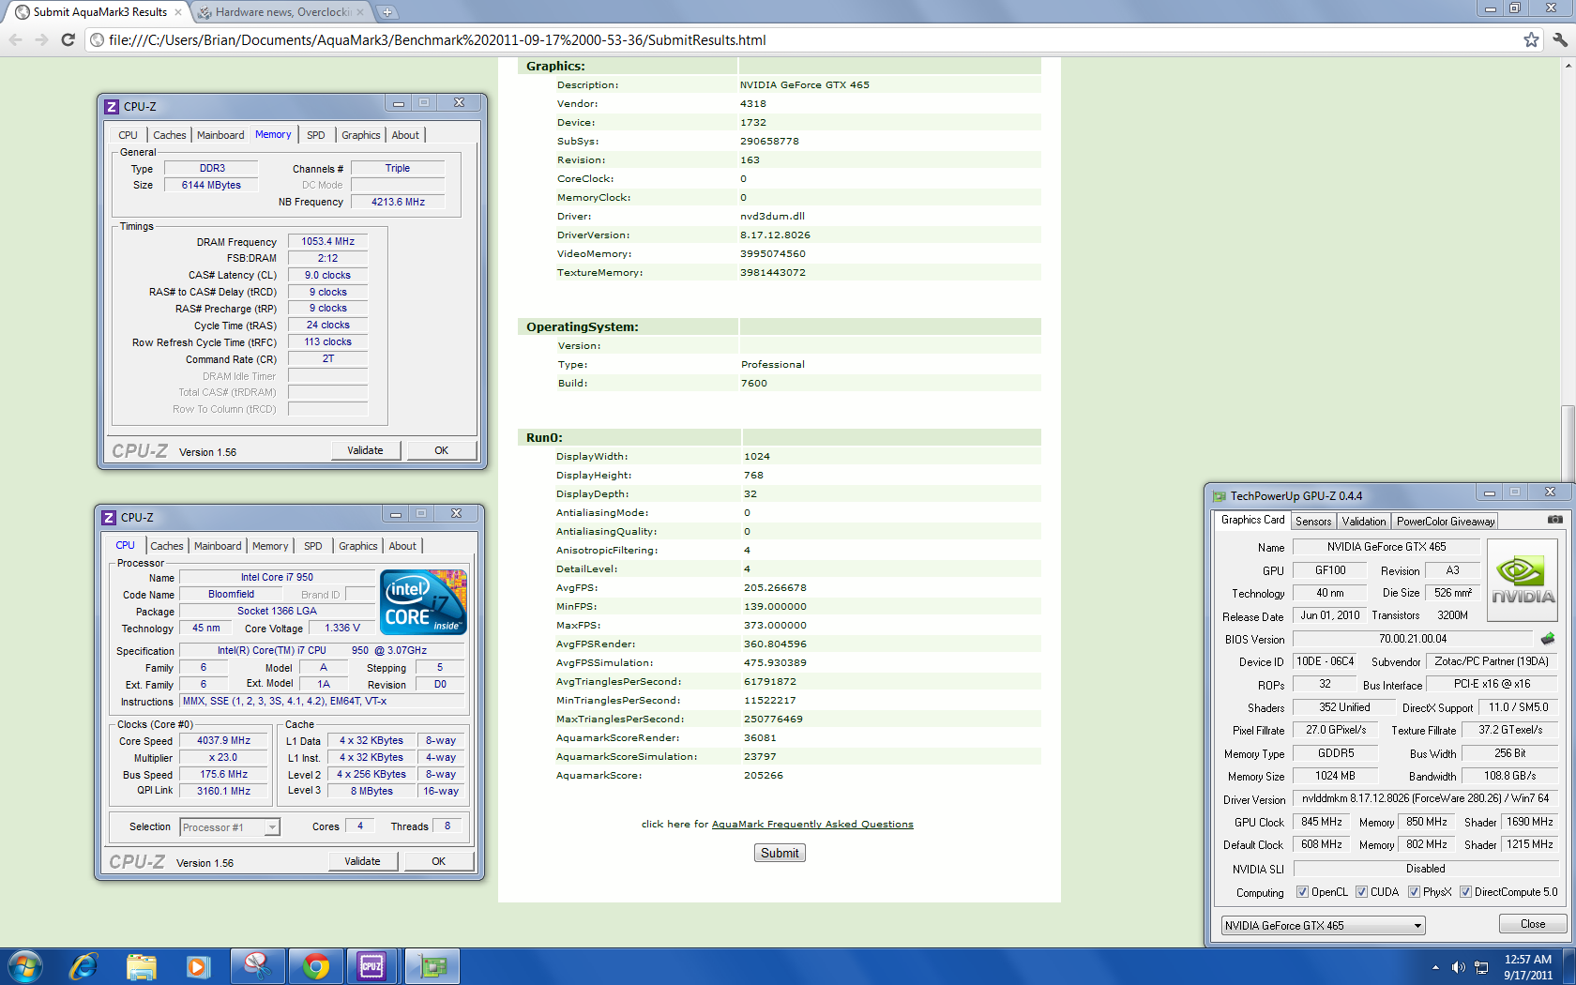The width and height of the screenshot is (1576, 985).
Task: Open About tab in lower CPU-Z
Action: pyautogui.click(x=402, y=546)
